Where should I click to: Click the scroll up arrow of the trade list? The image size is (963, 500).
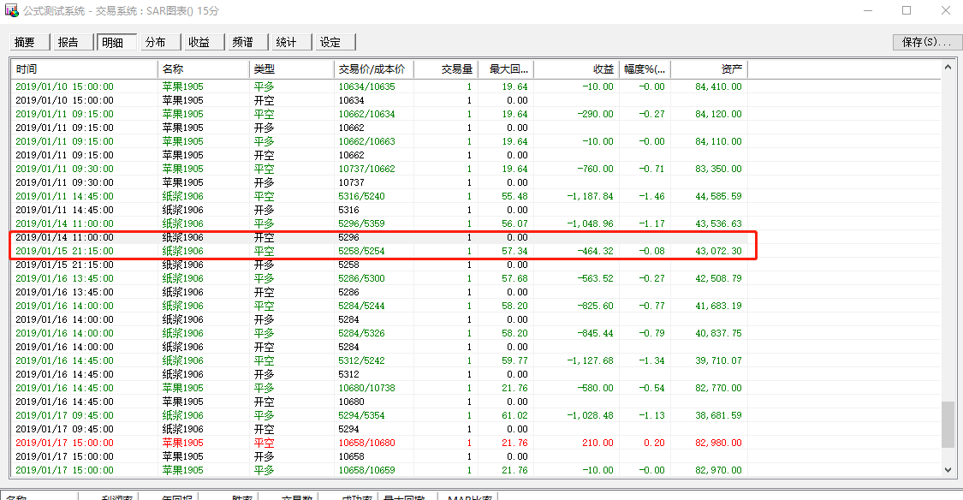(x=948, y=69)
